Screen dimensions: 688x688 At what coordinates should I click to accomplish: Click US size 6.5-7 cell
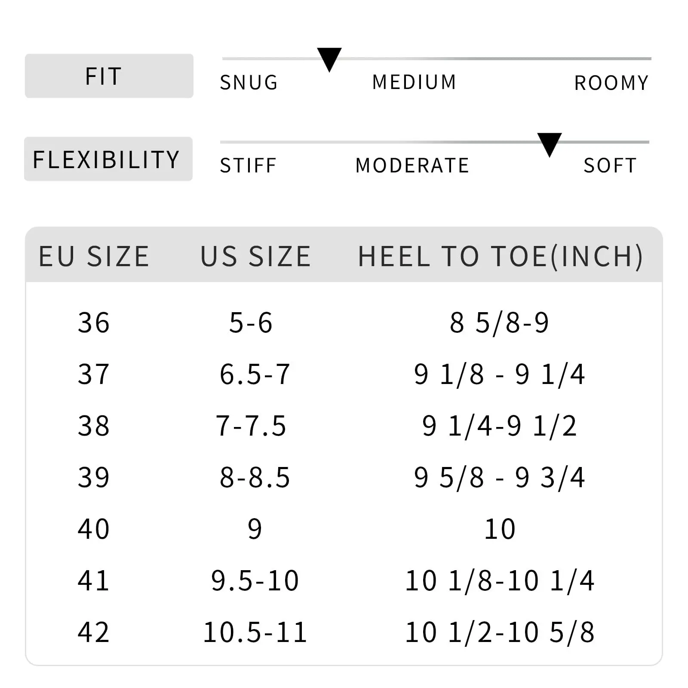(x=255, y=374)
